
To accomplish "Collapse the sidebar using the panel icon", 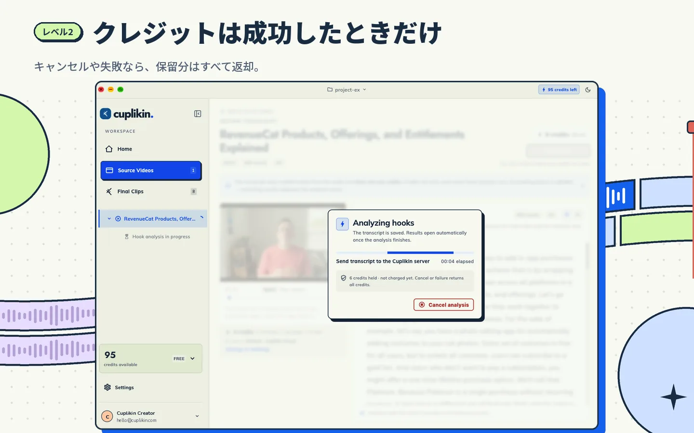I will click(x=198, y=114).
